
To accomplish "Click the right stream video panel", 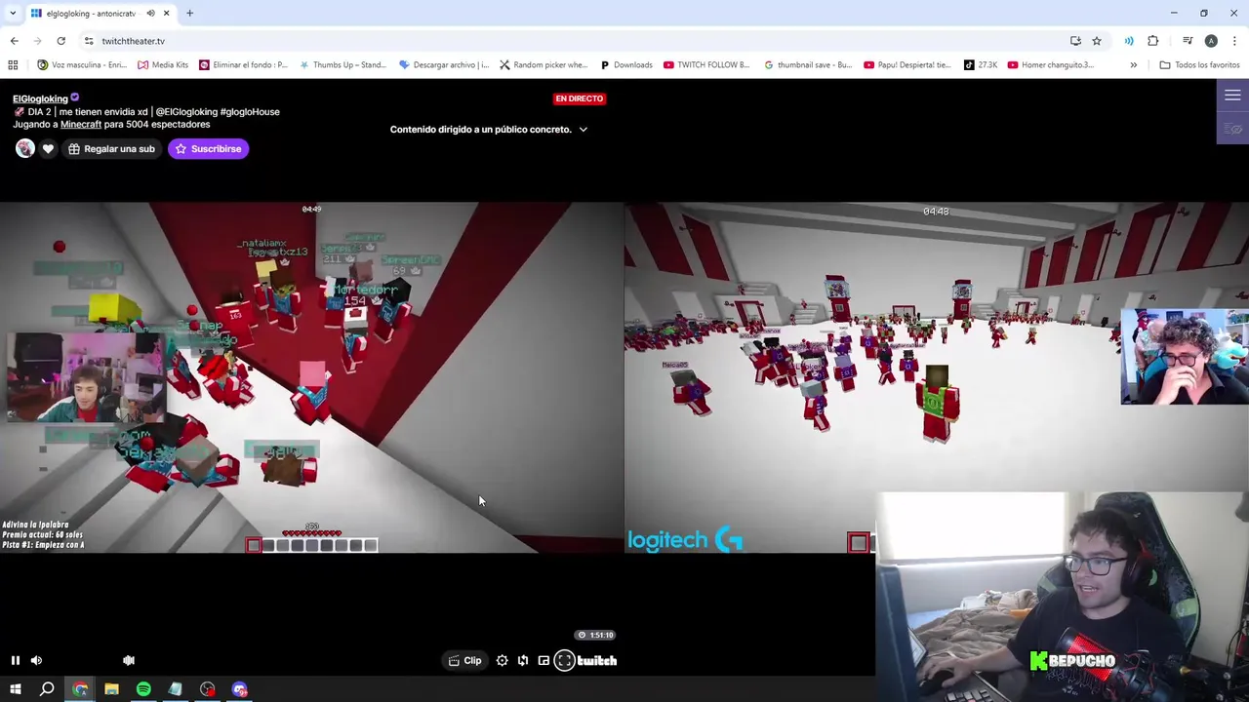I will [x=936, y=377].
